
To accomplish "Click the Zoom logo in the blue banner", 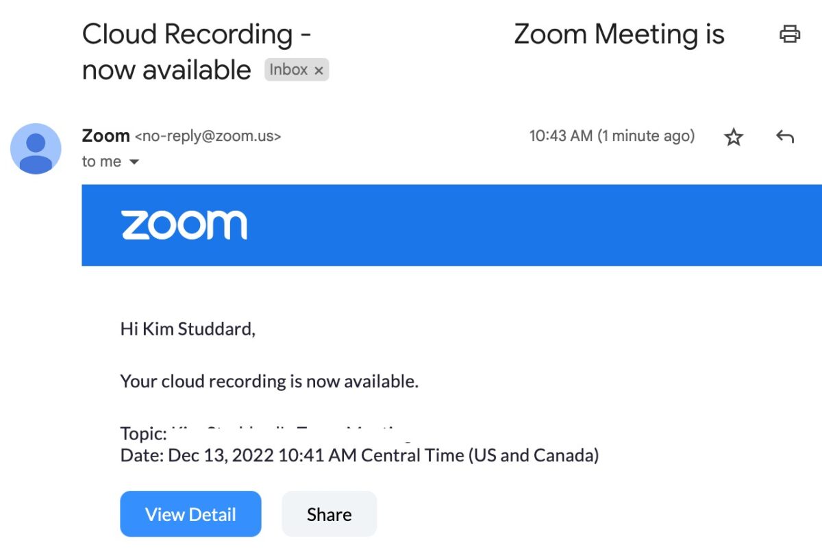I will 184,225.
